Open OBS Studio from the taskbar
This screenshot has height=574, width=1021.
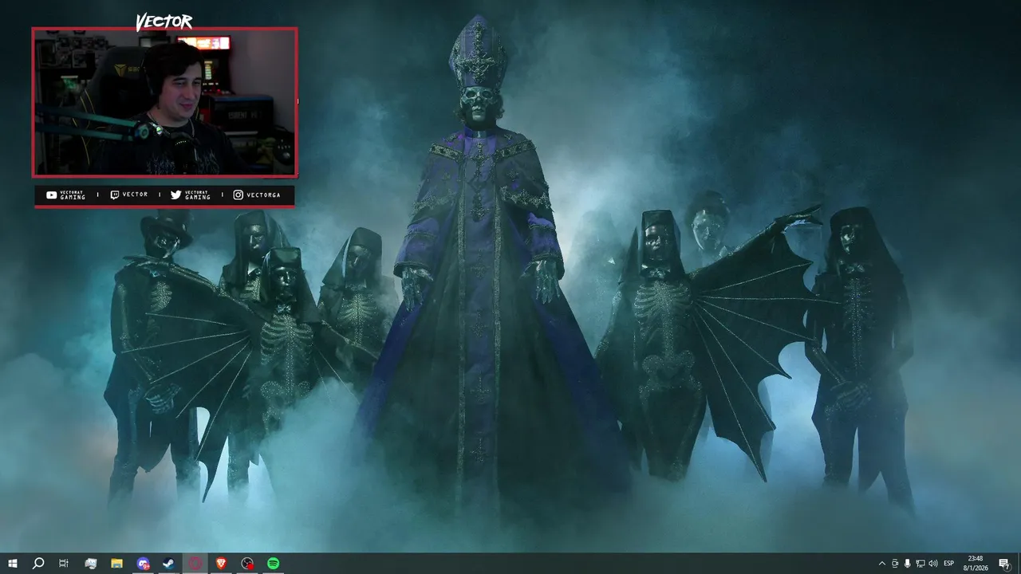247,564
